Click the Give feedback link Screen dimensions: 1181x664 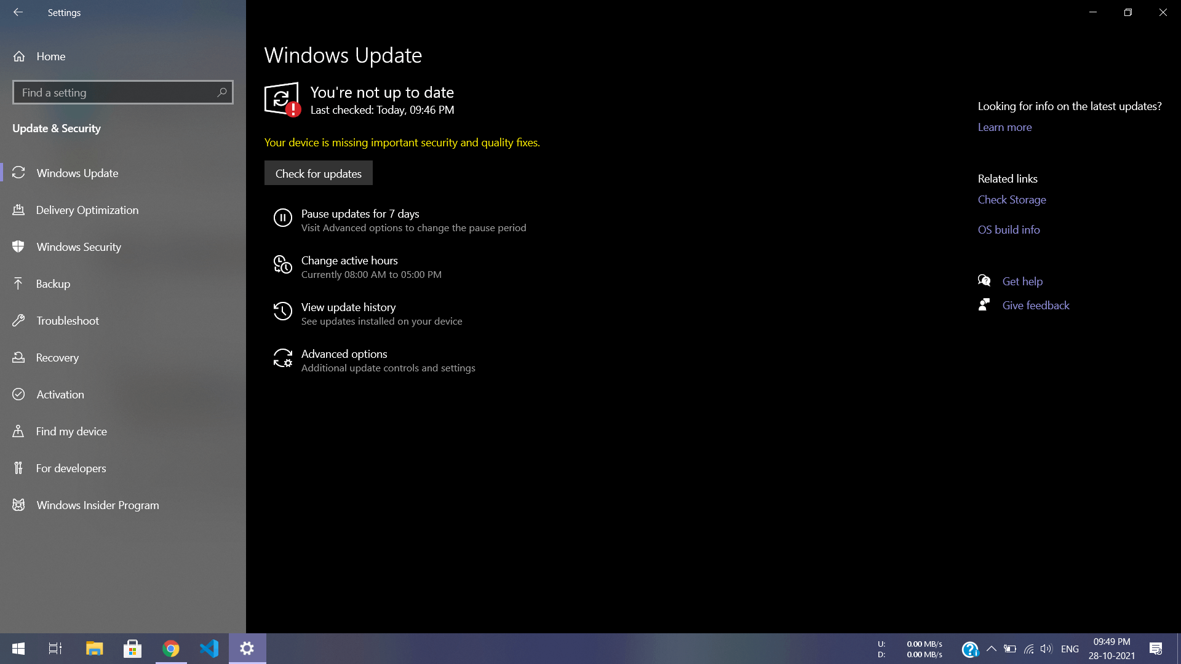1036,306
